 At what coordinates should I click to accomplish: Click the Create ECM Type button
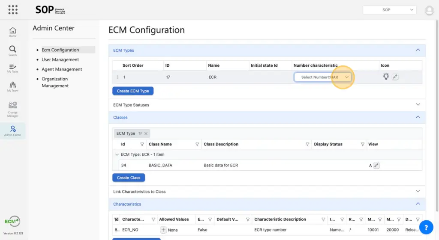tap(133, 91)
